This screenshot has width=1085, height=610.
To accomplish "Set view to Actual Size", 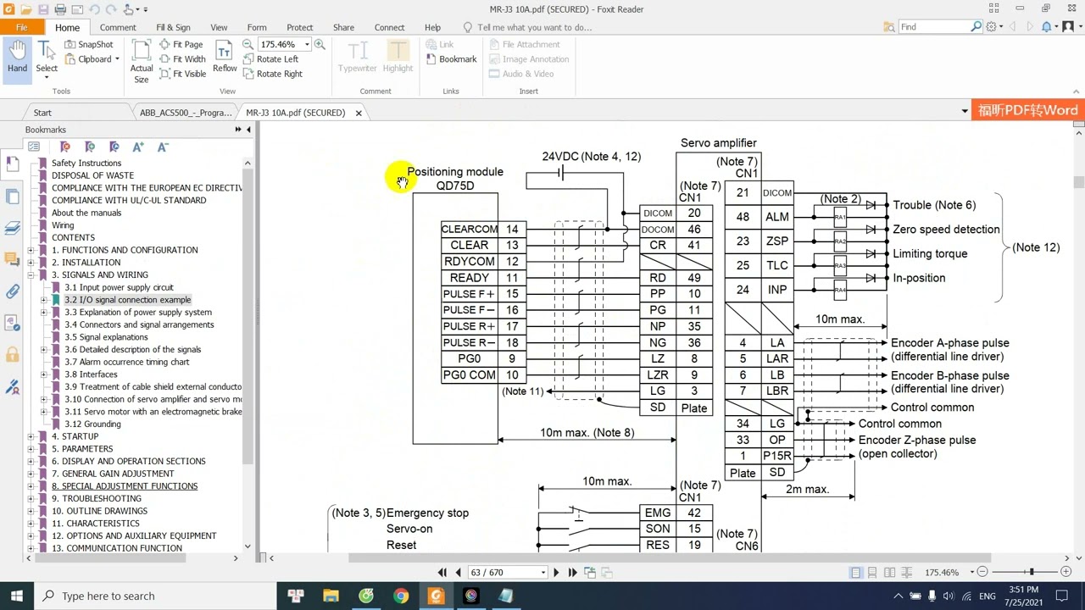I will click(x=142, y=61).
